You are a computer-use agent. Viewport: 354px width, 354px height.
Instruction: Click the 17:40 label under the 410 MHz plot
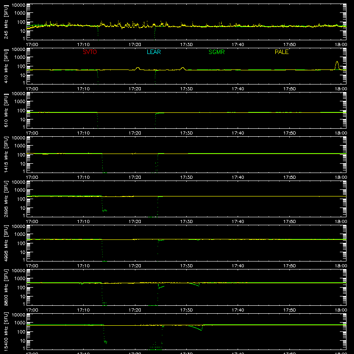tap(238, 89)
